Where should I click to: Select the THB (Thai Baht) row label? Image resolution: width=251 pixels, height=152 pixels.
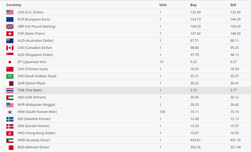pyautogui.click(x=30, y=90)
